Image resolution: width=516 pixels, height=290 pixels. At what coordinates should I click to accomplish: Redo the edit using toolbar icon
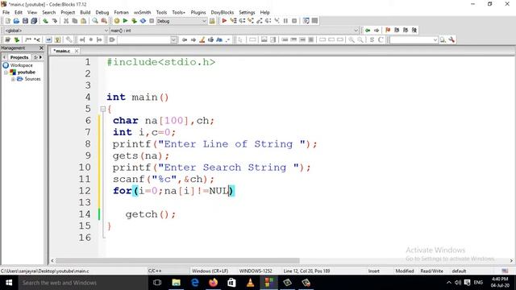pos(55,21)
